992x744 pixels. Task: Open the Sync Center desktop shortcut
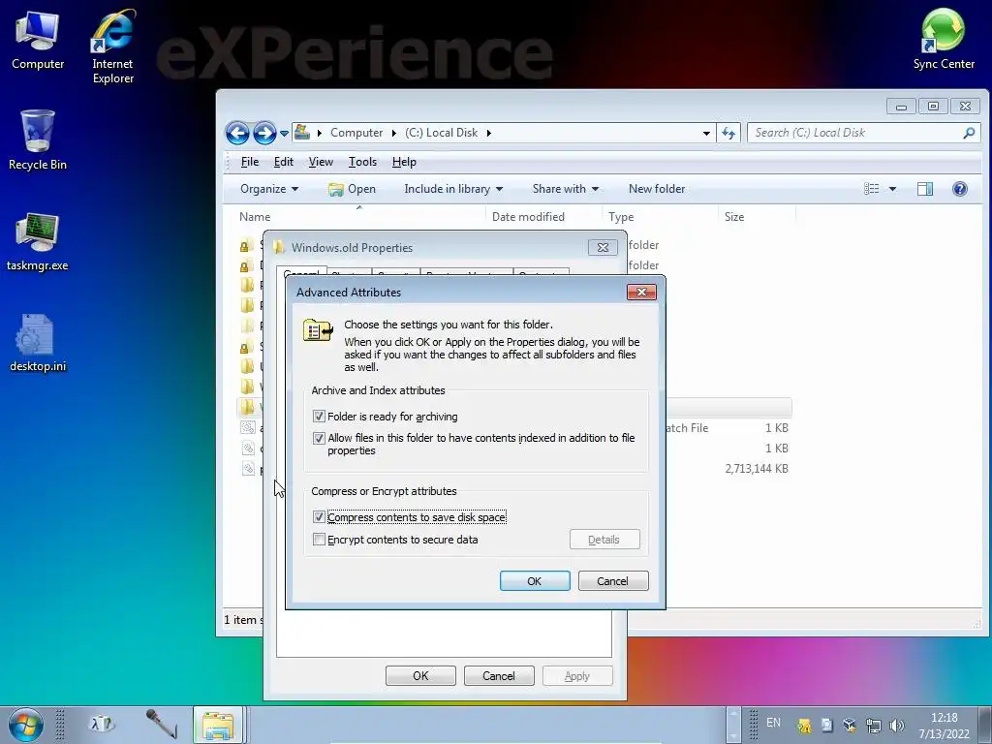pyautogui.click(x=944, y=40)
